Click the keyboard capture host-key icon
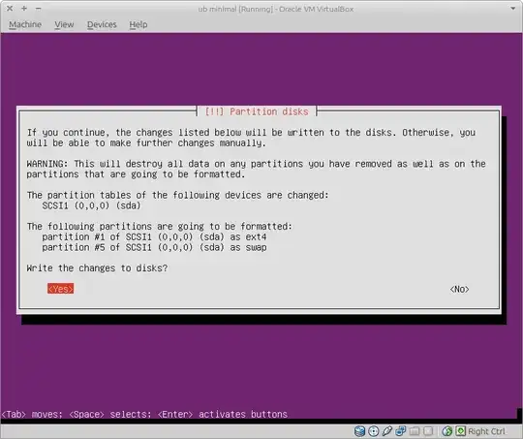This screenshot has width=523, height=439. 461,431
